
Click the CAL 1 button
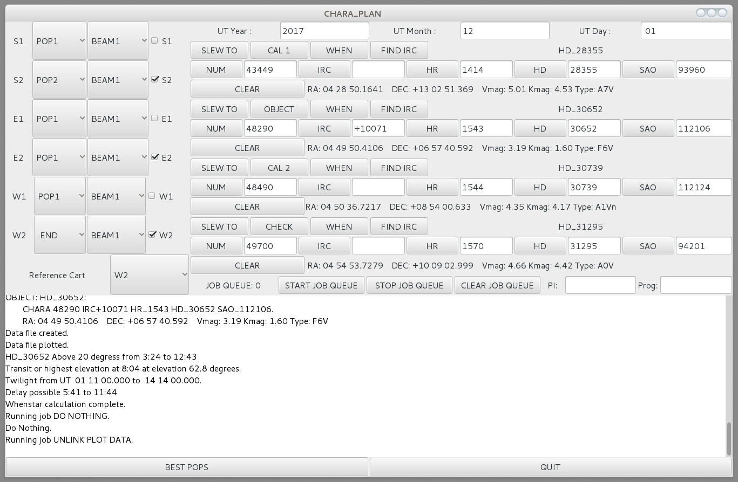[x=279, y=50]
